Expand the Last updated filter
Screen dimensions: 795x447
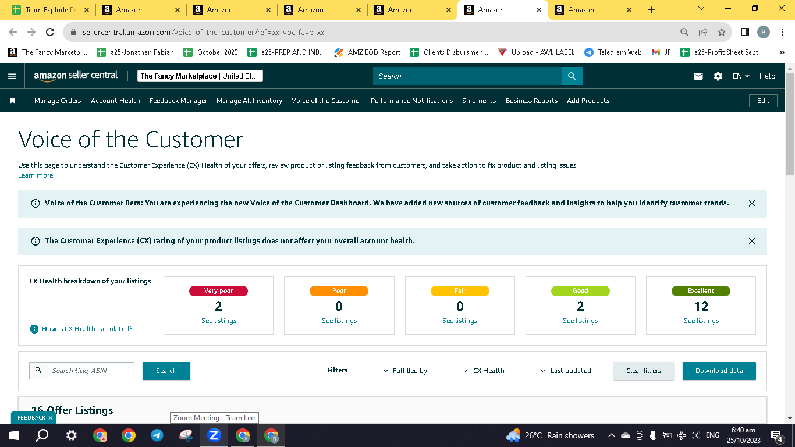coord(566,371)
